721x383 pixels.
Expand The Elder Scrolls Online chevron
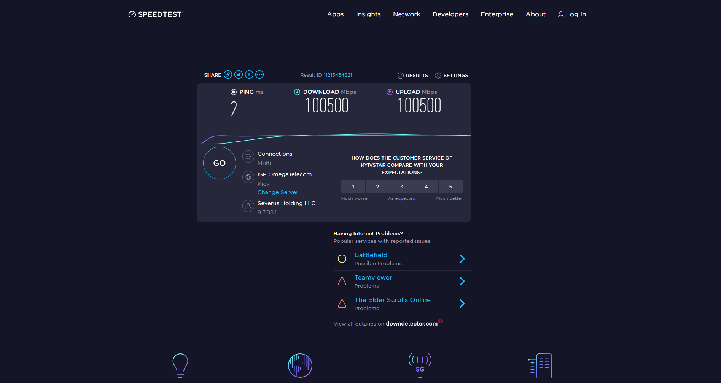point(462,304)
